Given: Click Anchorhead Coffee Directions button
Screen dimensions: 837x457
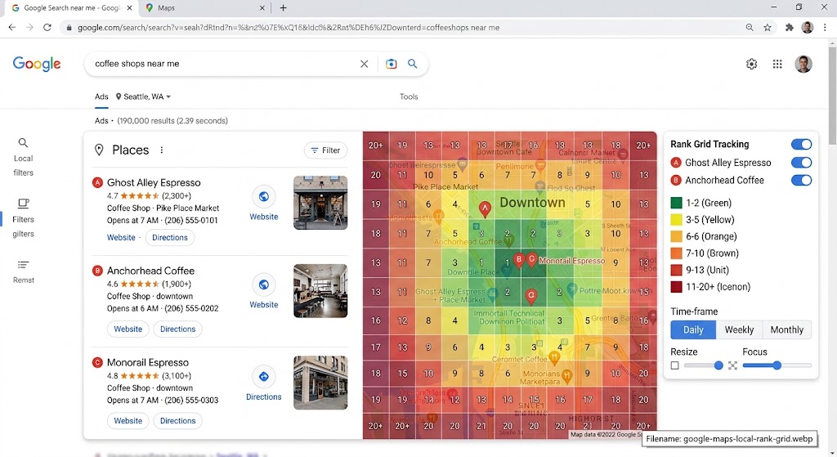Looking at the screenshot, I should pyautogui.click(x=177, y=329).
